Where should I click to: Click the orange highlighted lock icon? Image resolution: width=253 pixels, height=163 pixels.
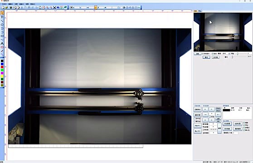pyautogui.click(x=96, y=7)
